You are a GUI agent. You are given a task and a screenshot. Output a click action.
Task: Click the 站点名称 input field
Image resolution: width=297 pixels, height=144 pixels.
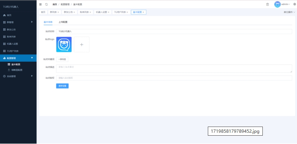click(174, 32)
